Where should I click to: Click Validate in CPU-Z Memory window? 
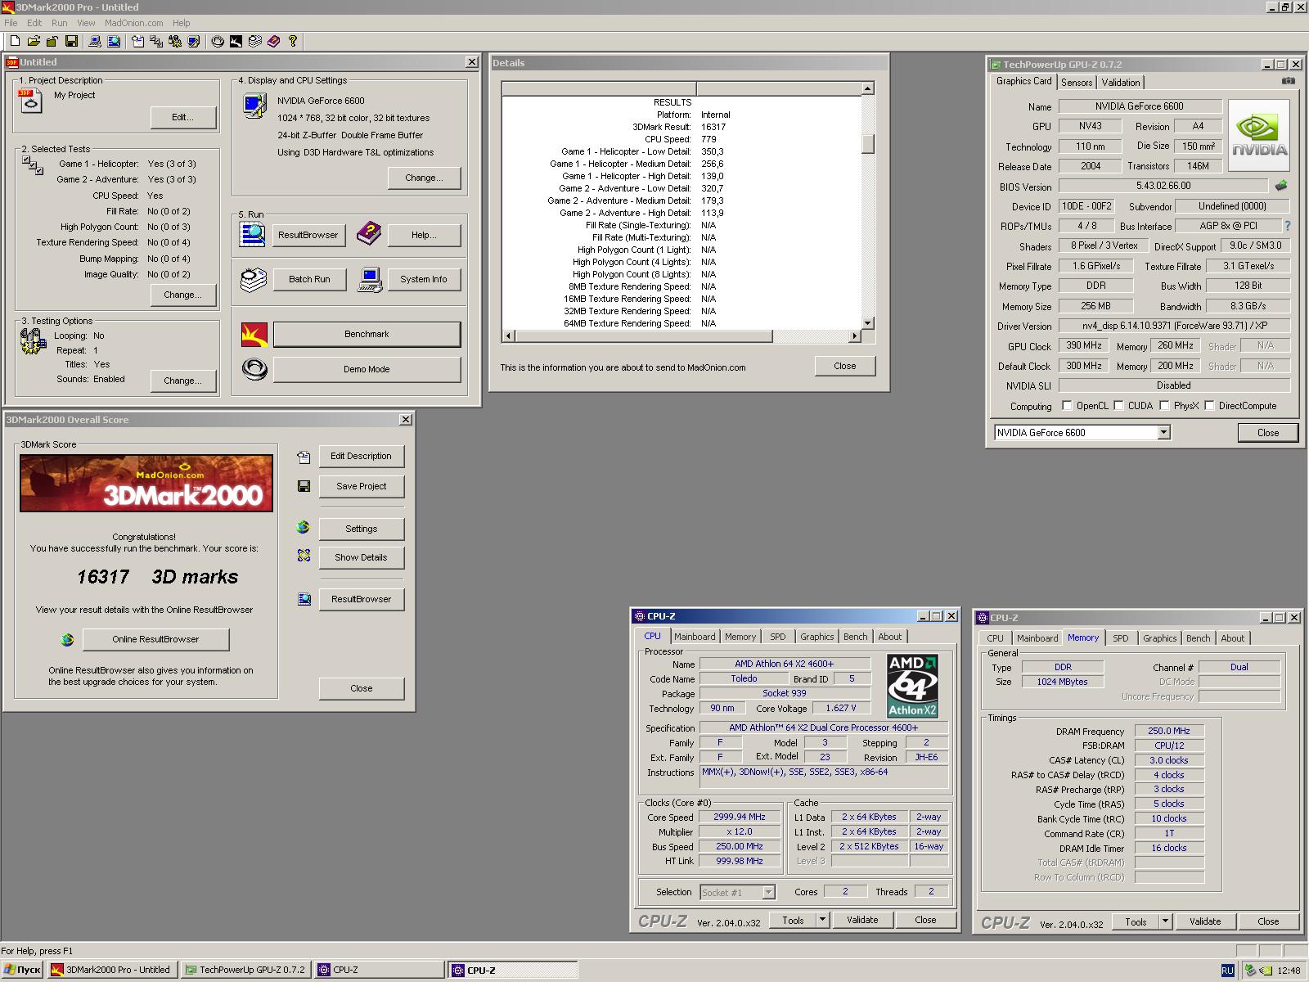pyautogui.click(x=1204, y=921)
